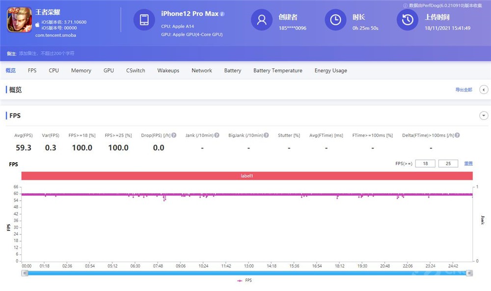
Task: Open the Battery Temperature tab
Action: coord(278,71)
